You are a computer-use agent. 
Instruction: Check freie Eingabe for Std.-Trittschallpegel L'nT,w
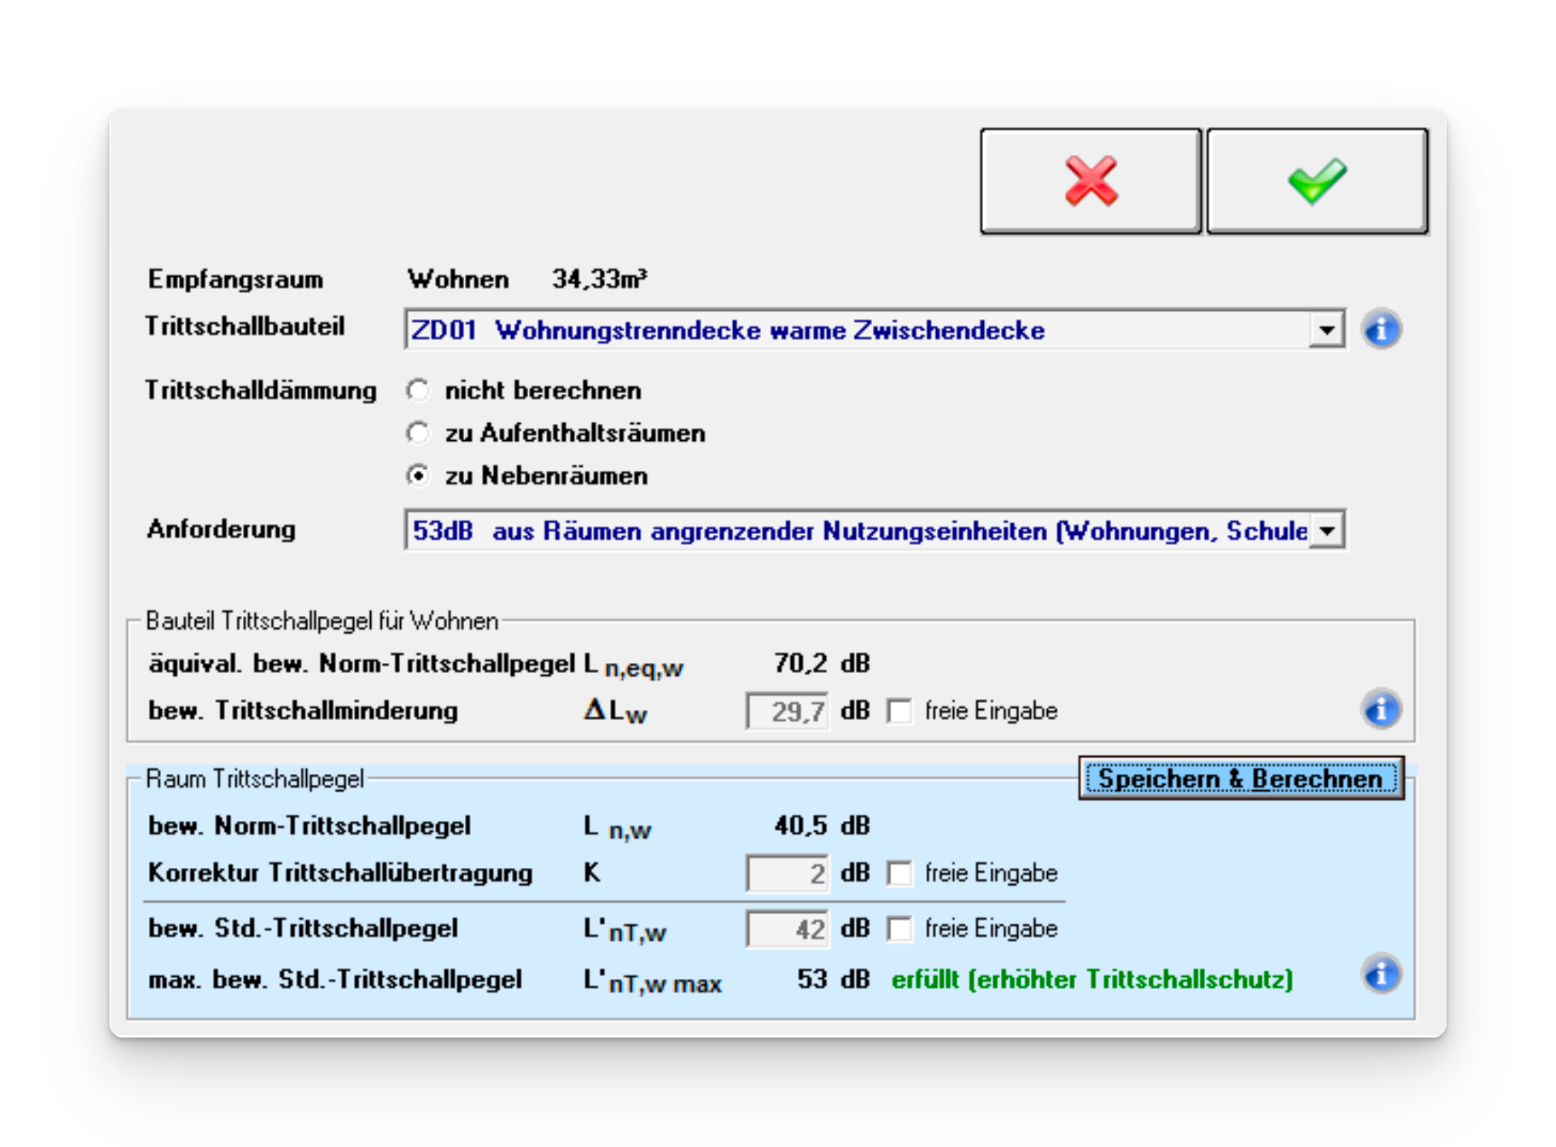click(x=899, y=929)
